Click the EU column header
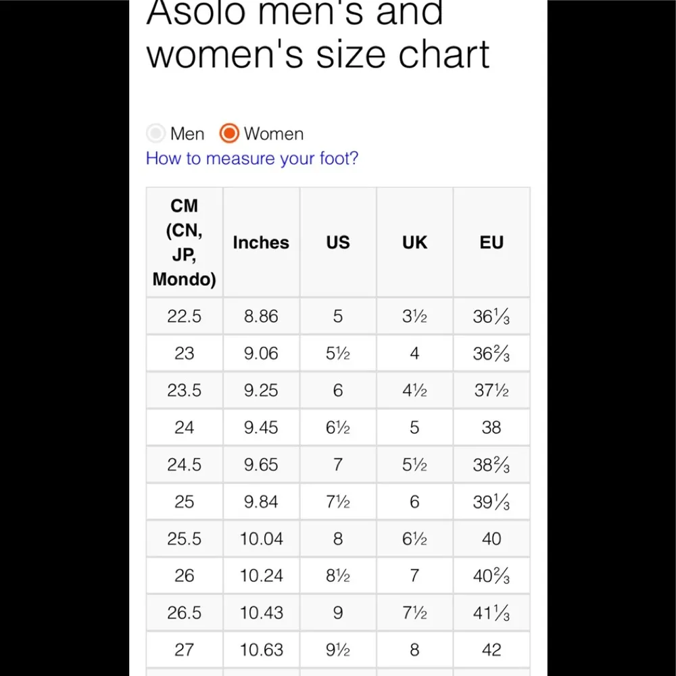Image resolution: width=676 pixels, height=676 pixels. click(491, 243)
